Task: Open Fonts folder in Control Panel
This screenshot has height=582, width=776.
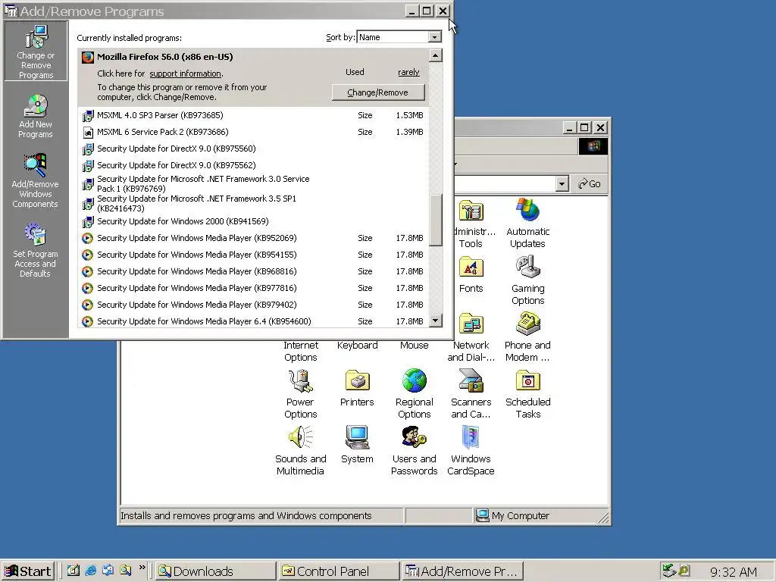Action: (x=471, y=275)
